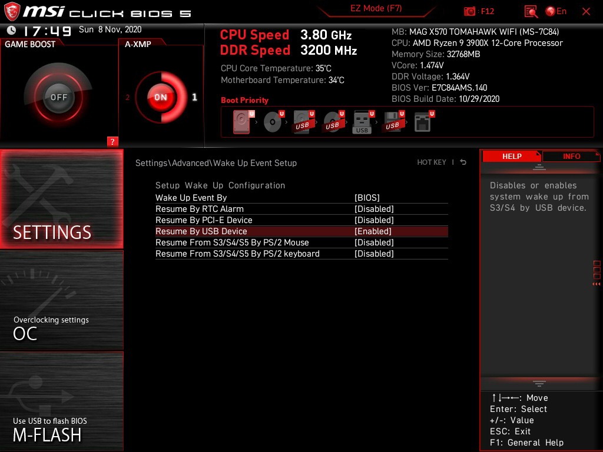Open the OC overclocking settings section
Screen dimensions: 603x452
click(61, 300)
